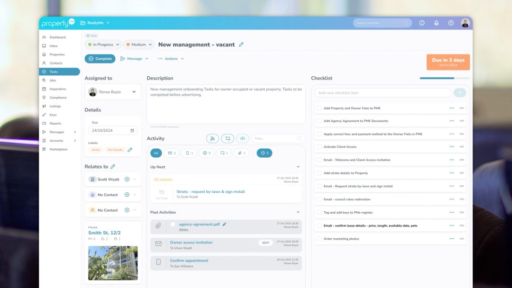
Task: Open the RealtyMe portfolio dropdown
Action: pos(95,23)
